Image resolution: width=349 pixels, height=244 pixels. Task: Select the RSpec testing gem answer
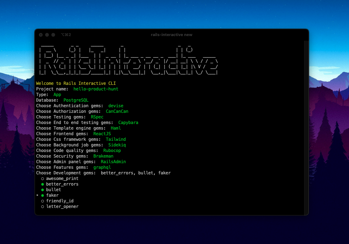click(x=97, y=117)
